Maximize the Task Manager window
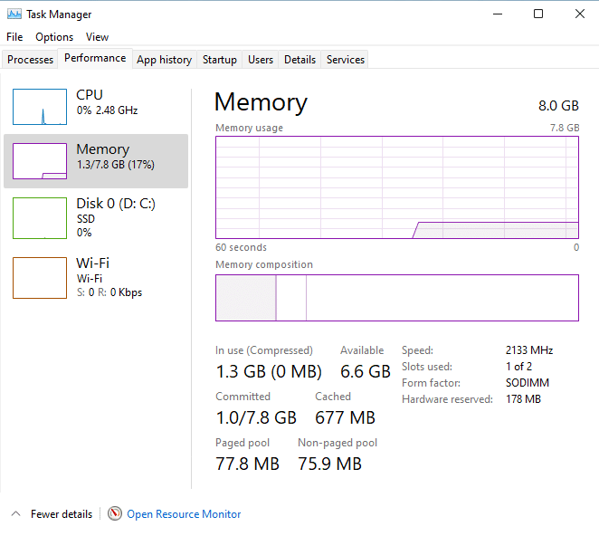The width and height of the screenshot is (599, 536). click(x=538, y=14)
